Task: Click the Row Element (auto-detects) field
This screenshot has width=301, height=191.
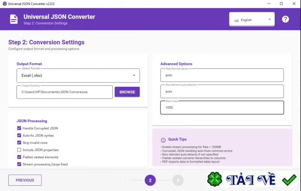Action: [222, 91]
